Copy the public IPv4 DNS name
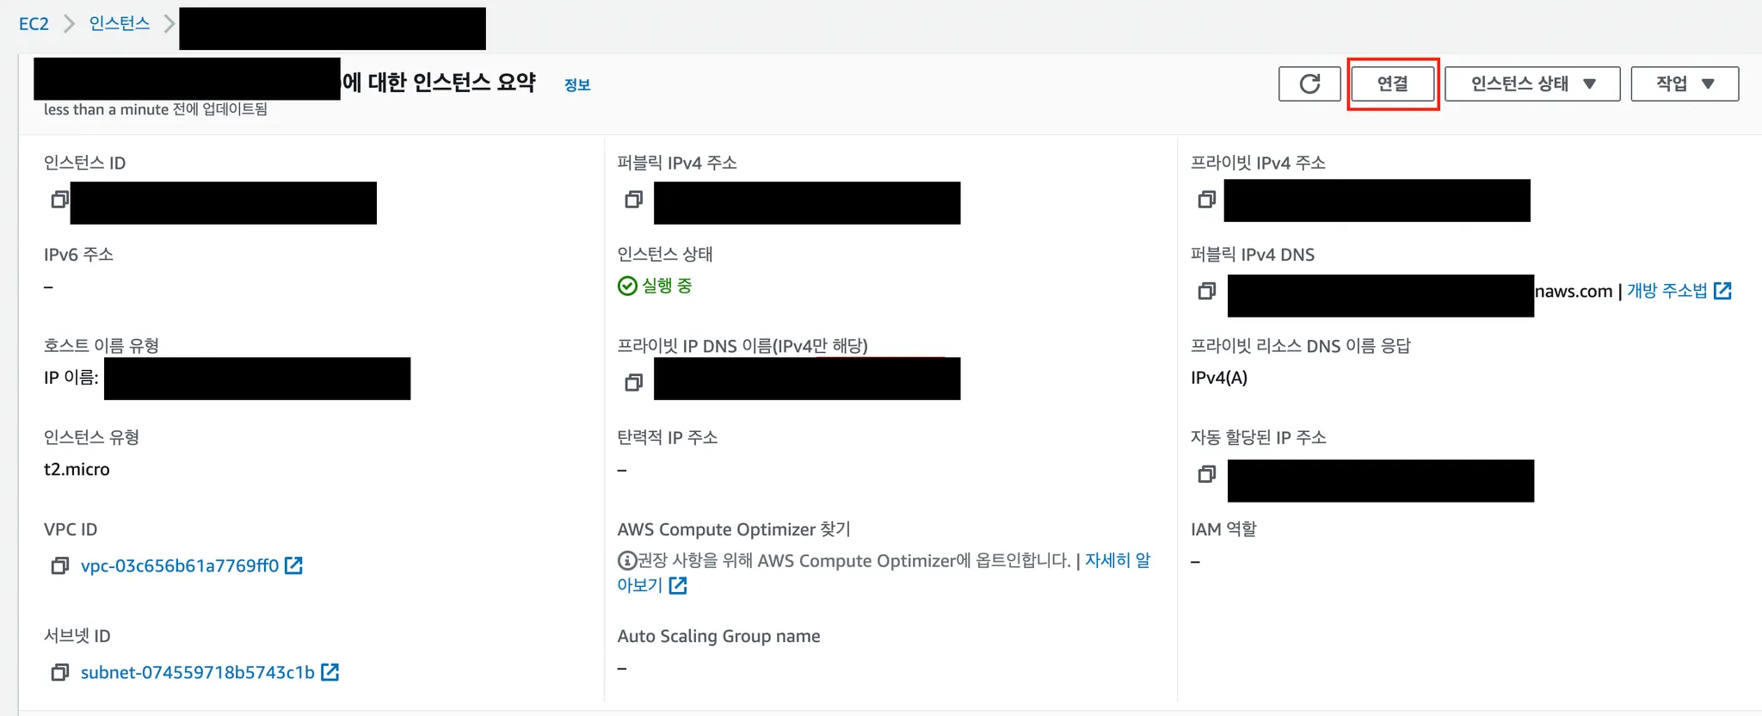This screenshot has height=716, width=1762. tap(1207, 291)
